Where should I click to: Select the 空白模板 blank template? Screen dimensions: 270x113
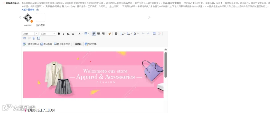click(40, 18)
